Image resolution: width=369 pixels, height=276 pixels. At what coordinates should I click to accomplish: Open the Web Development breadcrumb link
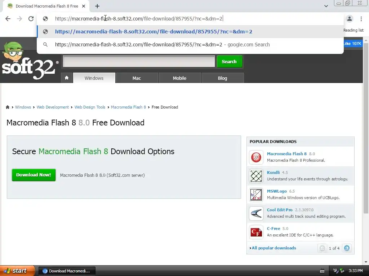[x=53, y=107]
